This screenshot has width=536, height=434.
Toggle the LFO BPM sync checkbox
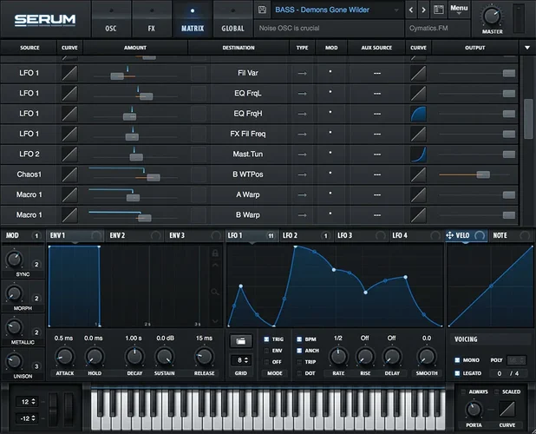click(x=300, y=339)
